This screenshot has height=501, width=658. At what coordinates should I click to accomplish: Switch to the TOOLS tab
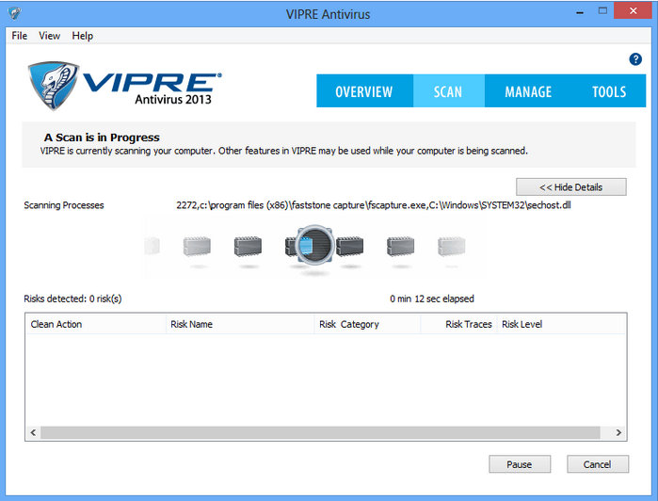tap(609, 91)
